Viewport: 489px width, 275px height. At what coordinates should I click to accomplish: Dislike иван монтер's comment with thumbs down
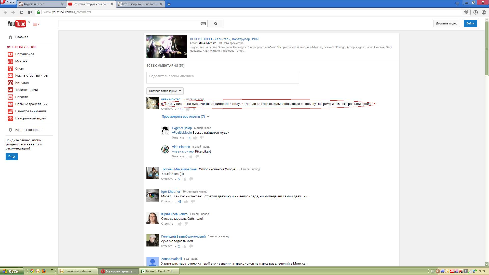point(195,109)
